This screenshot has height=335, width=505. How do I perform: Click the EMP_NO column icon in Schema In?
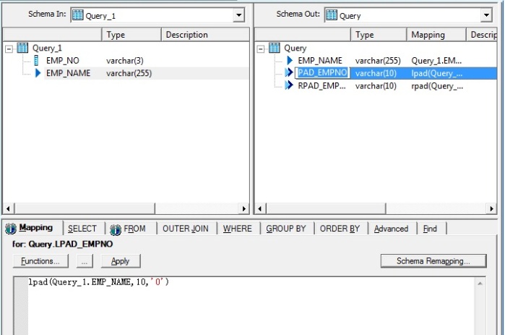click(x=36, y=60)
